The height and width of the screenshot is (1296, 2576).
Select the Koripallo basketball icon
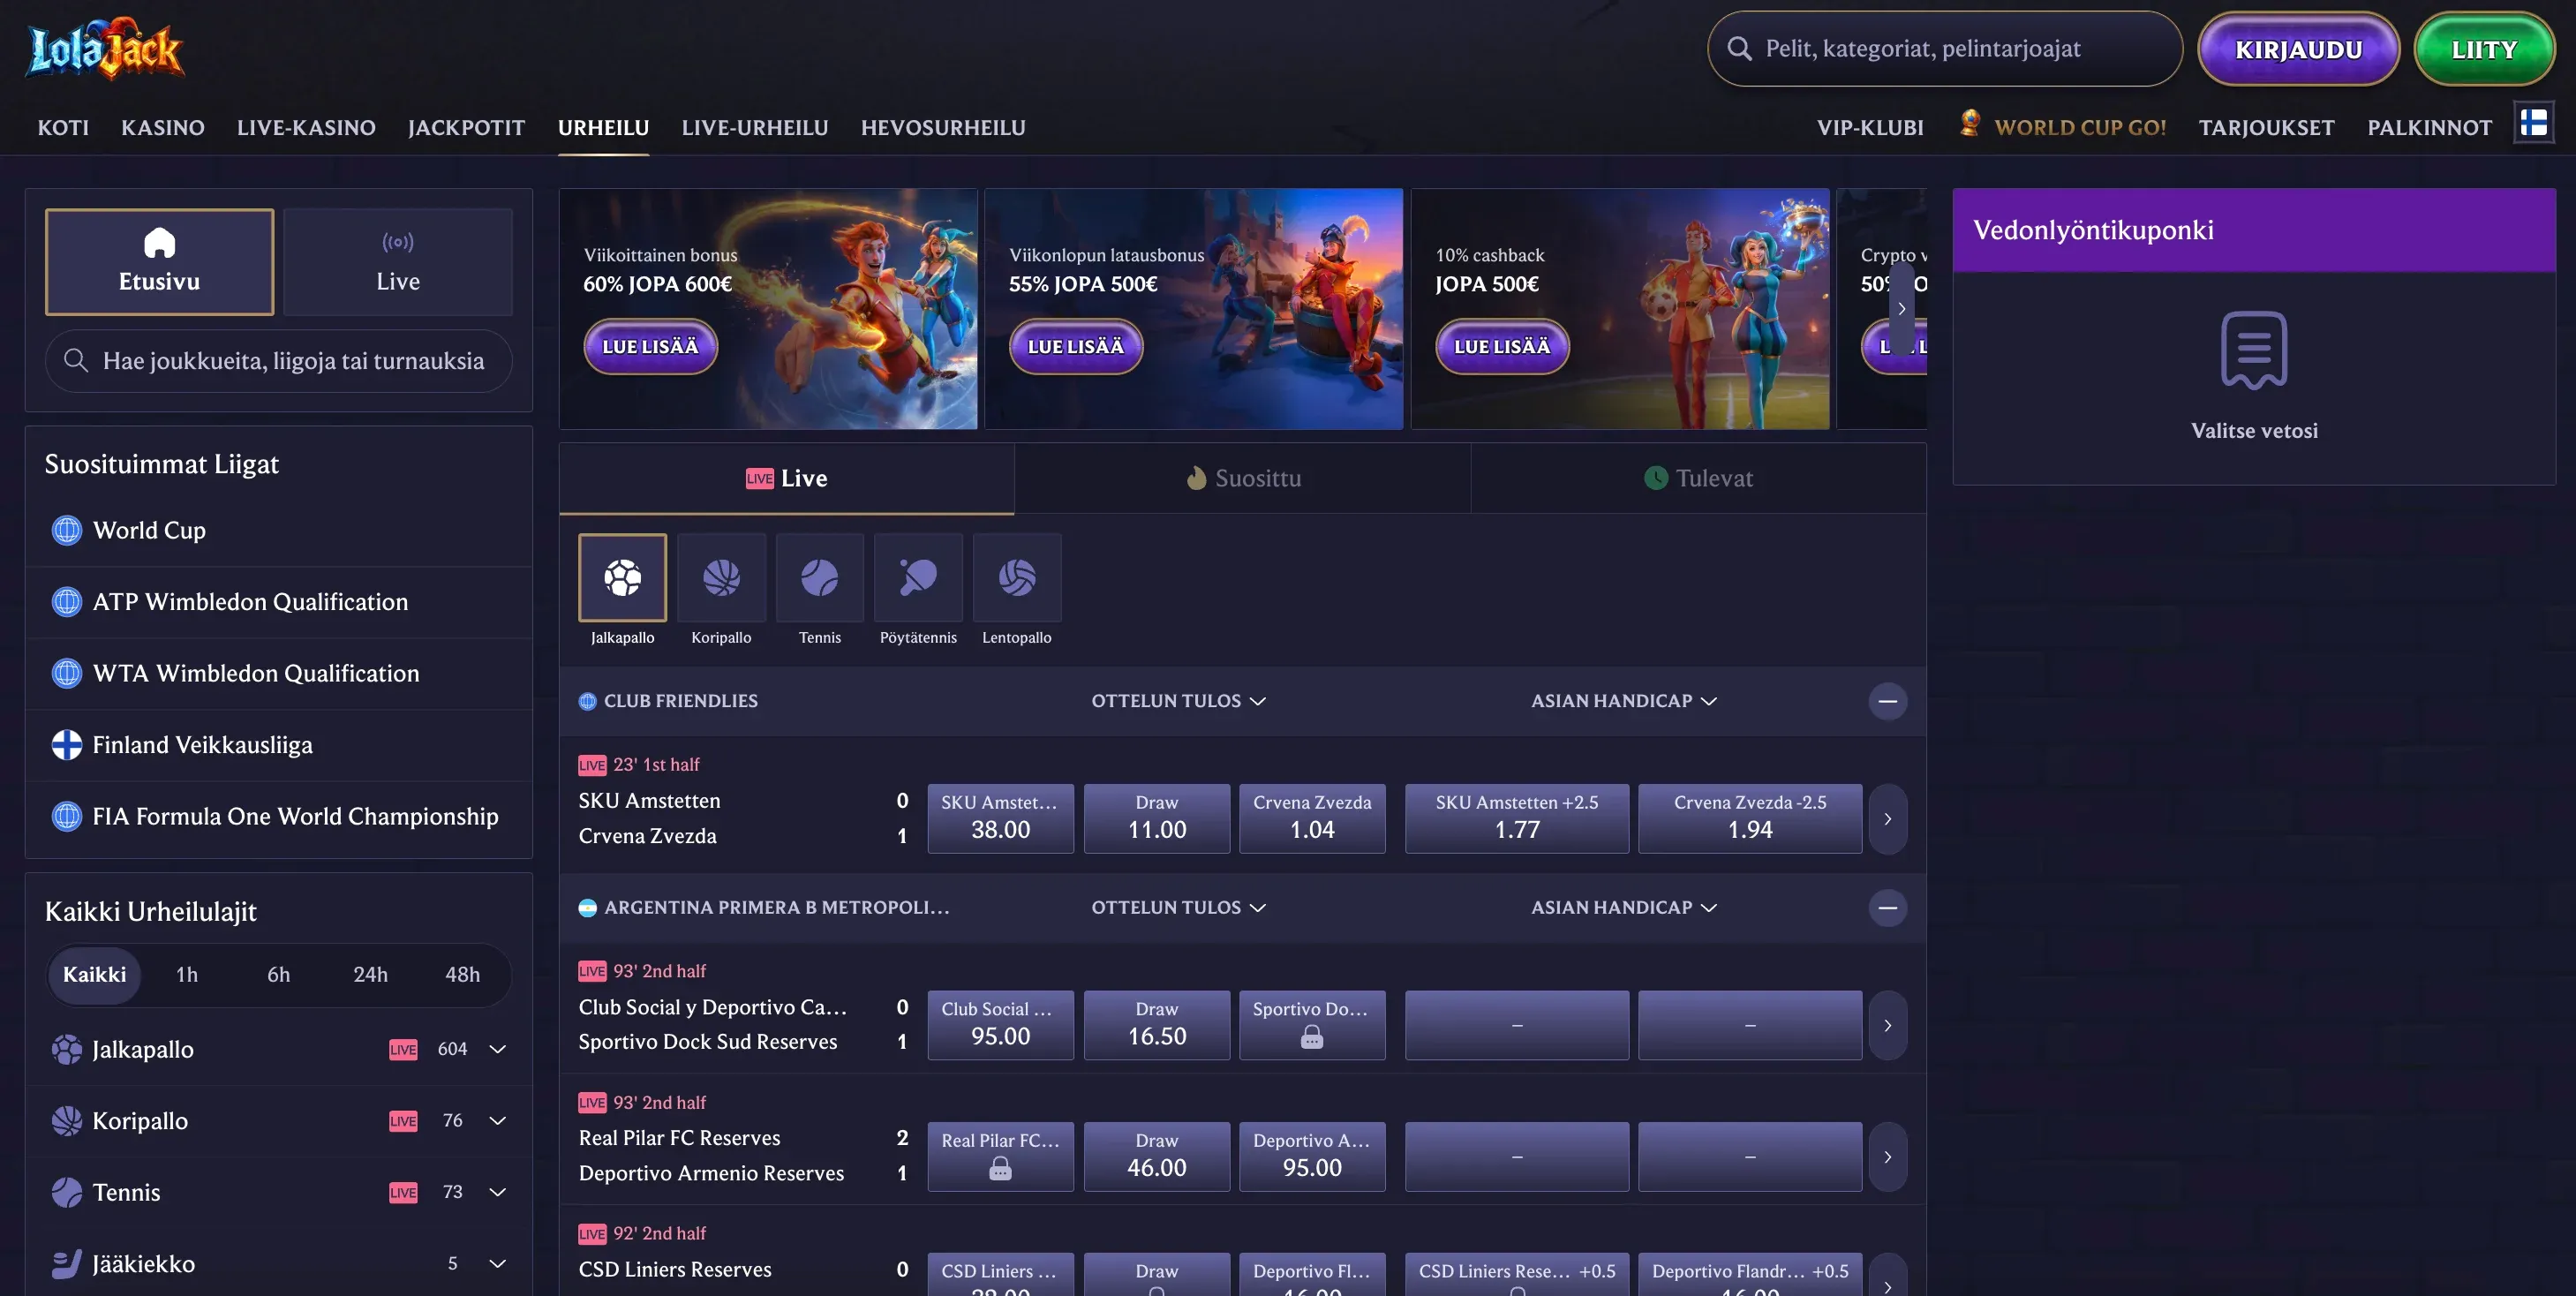tap(721, 577)
